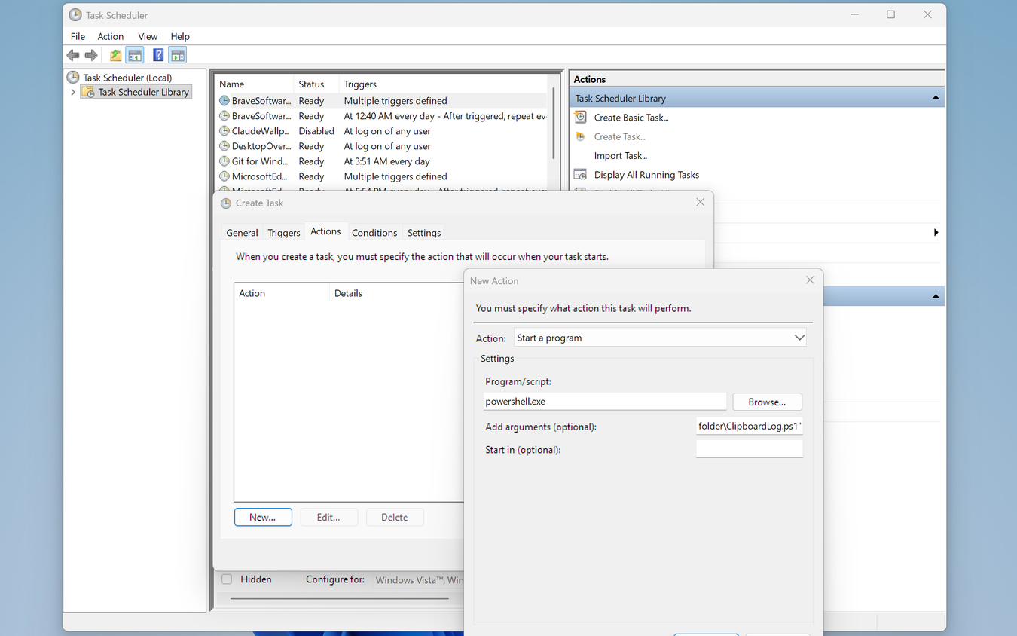The image size is (1017, 636).
Task: Click the empty Start in (optional) field
Action: pyautogui.click(x=750, y=449)
